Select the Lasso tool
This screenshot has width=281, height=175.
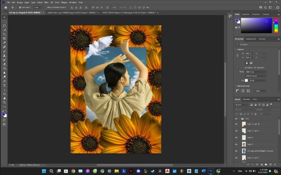pos(4,26)
